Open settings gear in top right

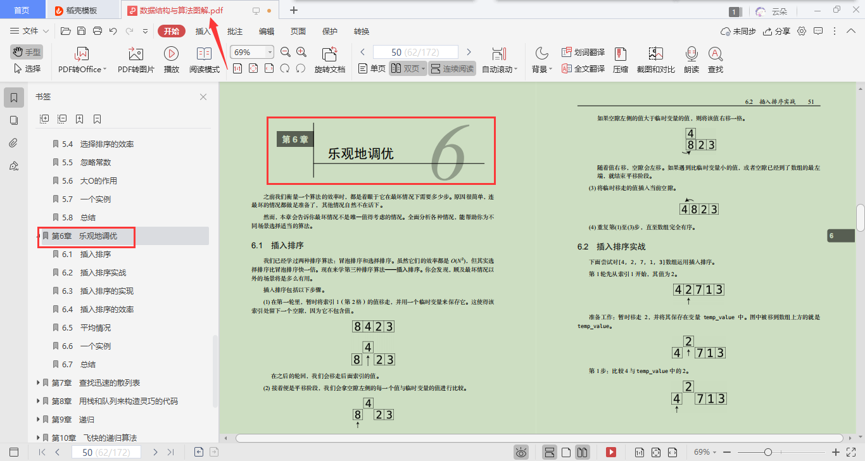(x=802, y=31)
